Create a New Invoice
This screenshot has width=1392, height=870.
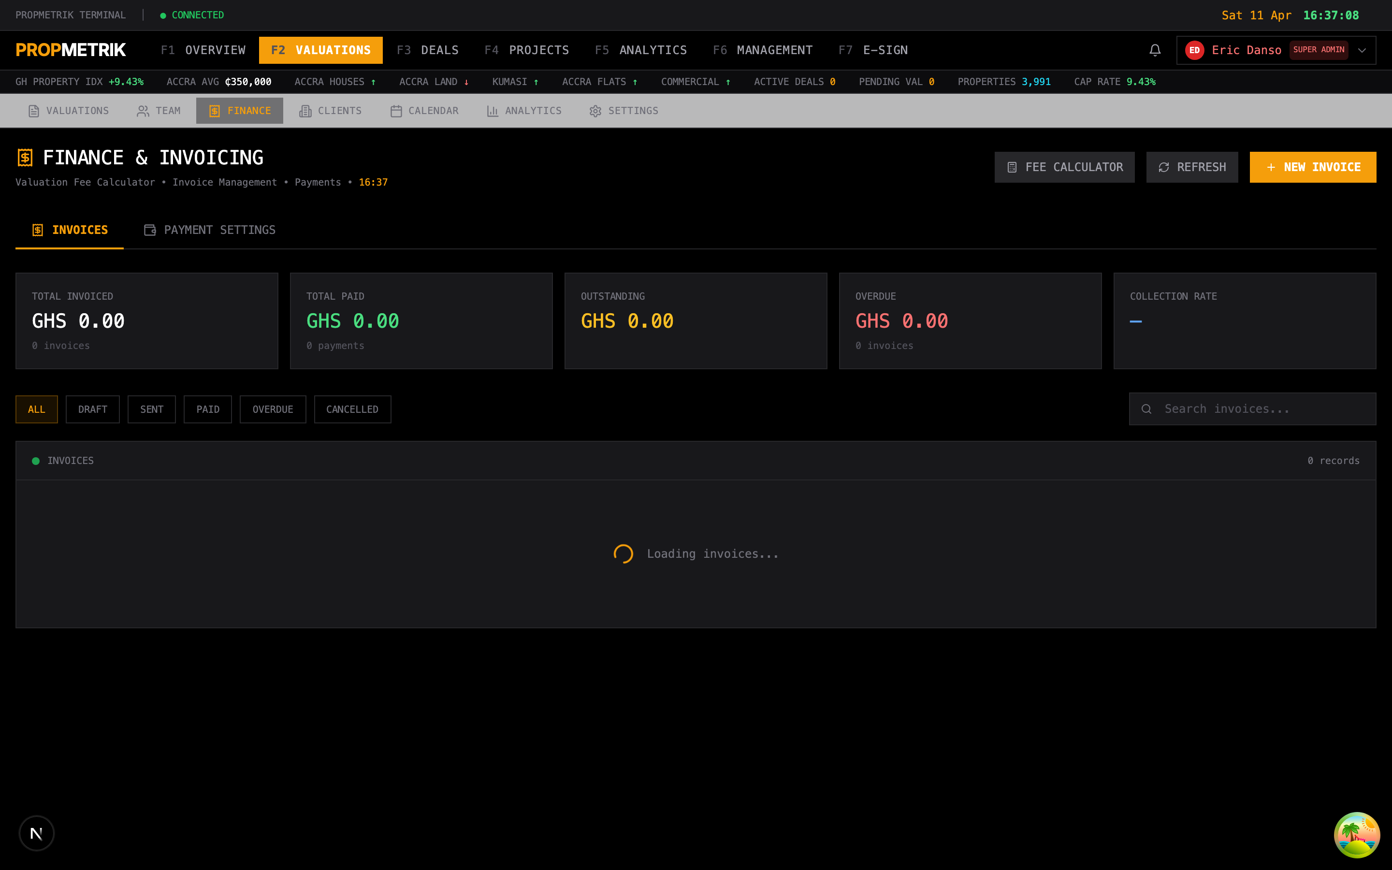(x=1313, y=167)
